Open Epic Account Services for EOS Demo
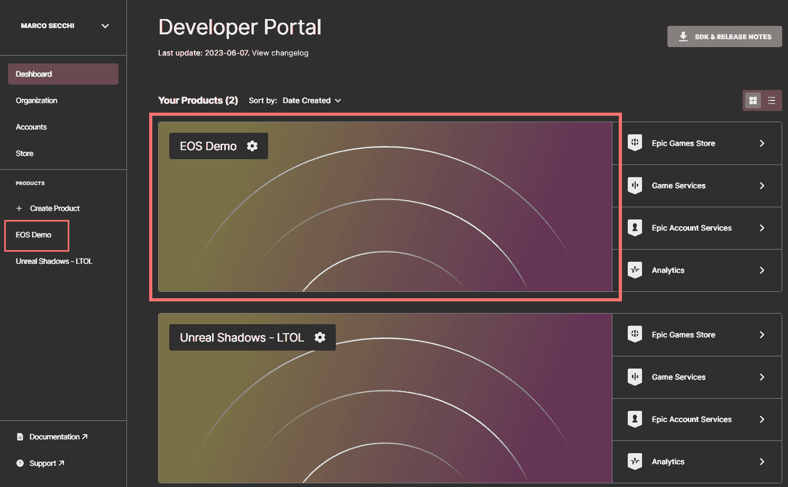This screenshot has width=788, height=487. point(697,228)
